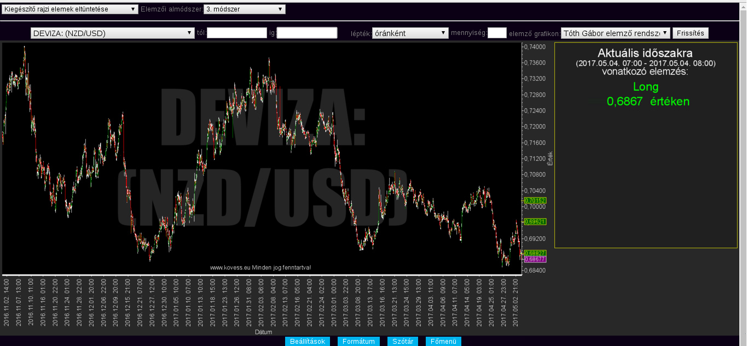
Task: Click the 'mennyiség' quantity input box
Action: [497, 33]
